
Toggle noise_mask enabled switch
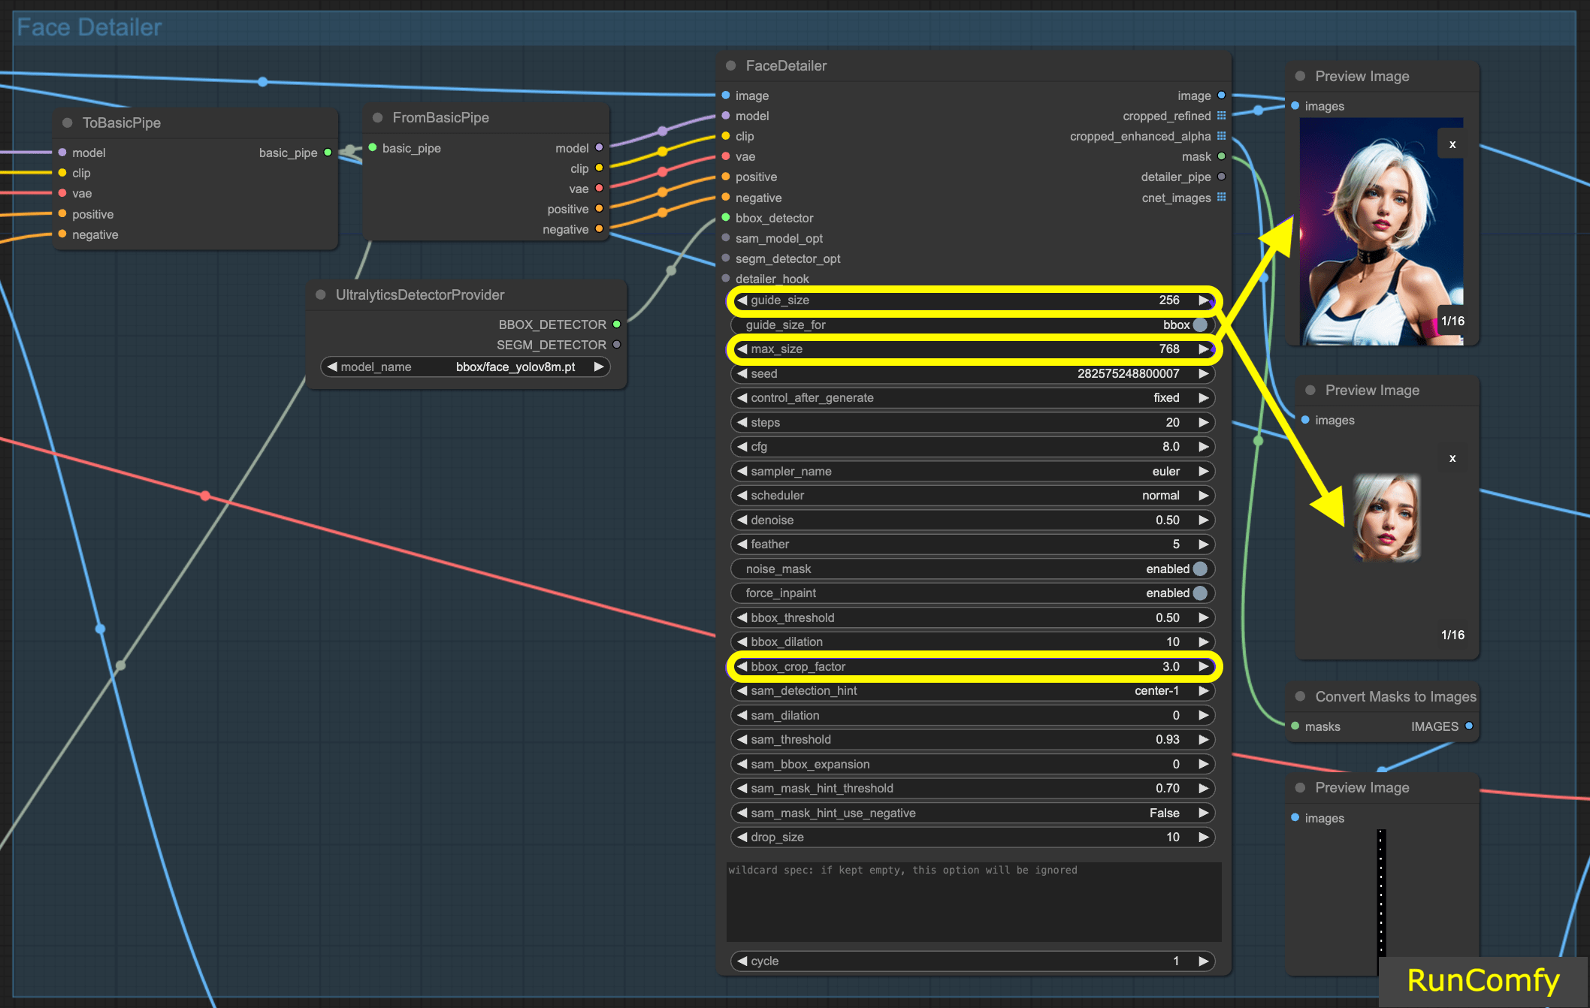tap(1200, 569)
